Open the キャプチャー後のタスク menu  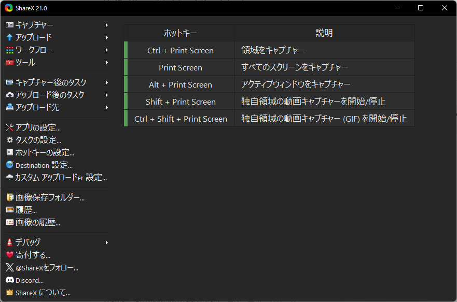(x=58, y=83)
